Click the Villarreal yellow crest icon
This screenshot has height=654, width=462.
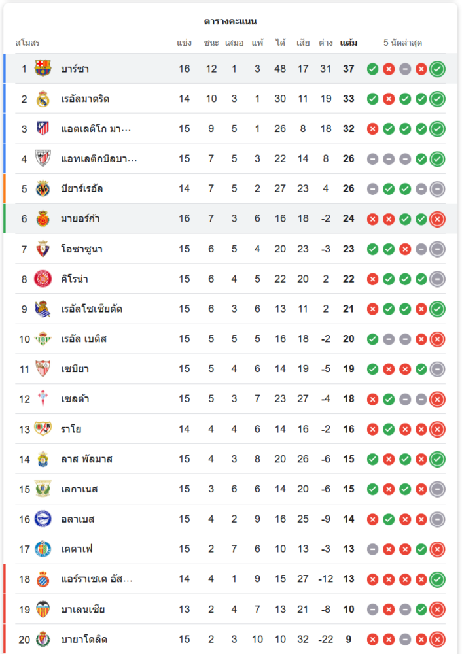coord(43,189)
